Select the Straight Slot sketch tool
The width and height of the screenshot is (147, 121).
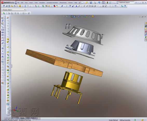coord(3,33)
